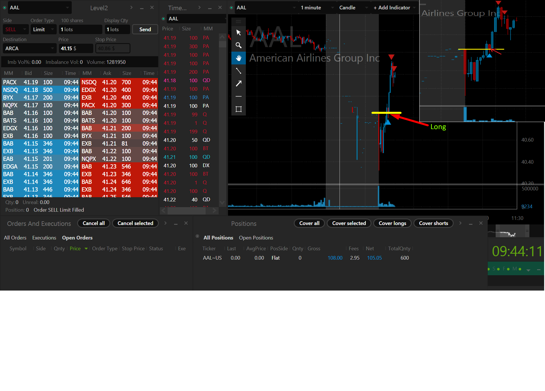Open Positions panel's next arrow
This screenshot has height=391, width=545.
click(460, 223)
